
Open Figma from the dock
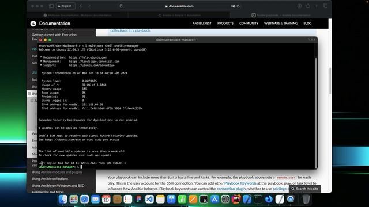[138, 200]
